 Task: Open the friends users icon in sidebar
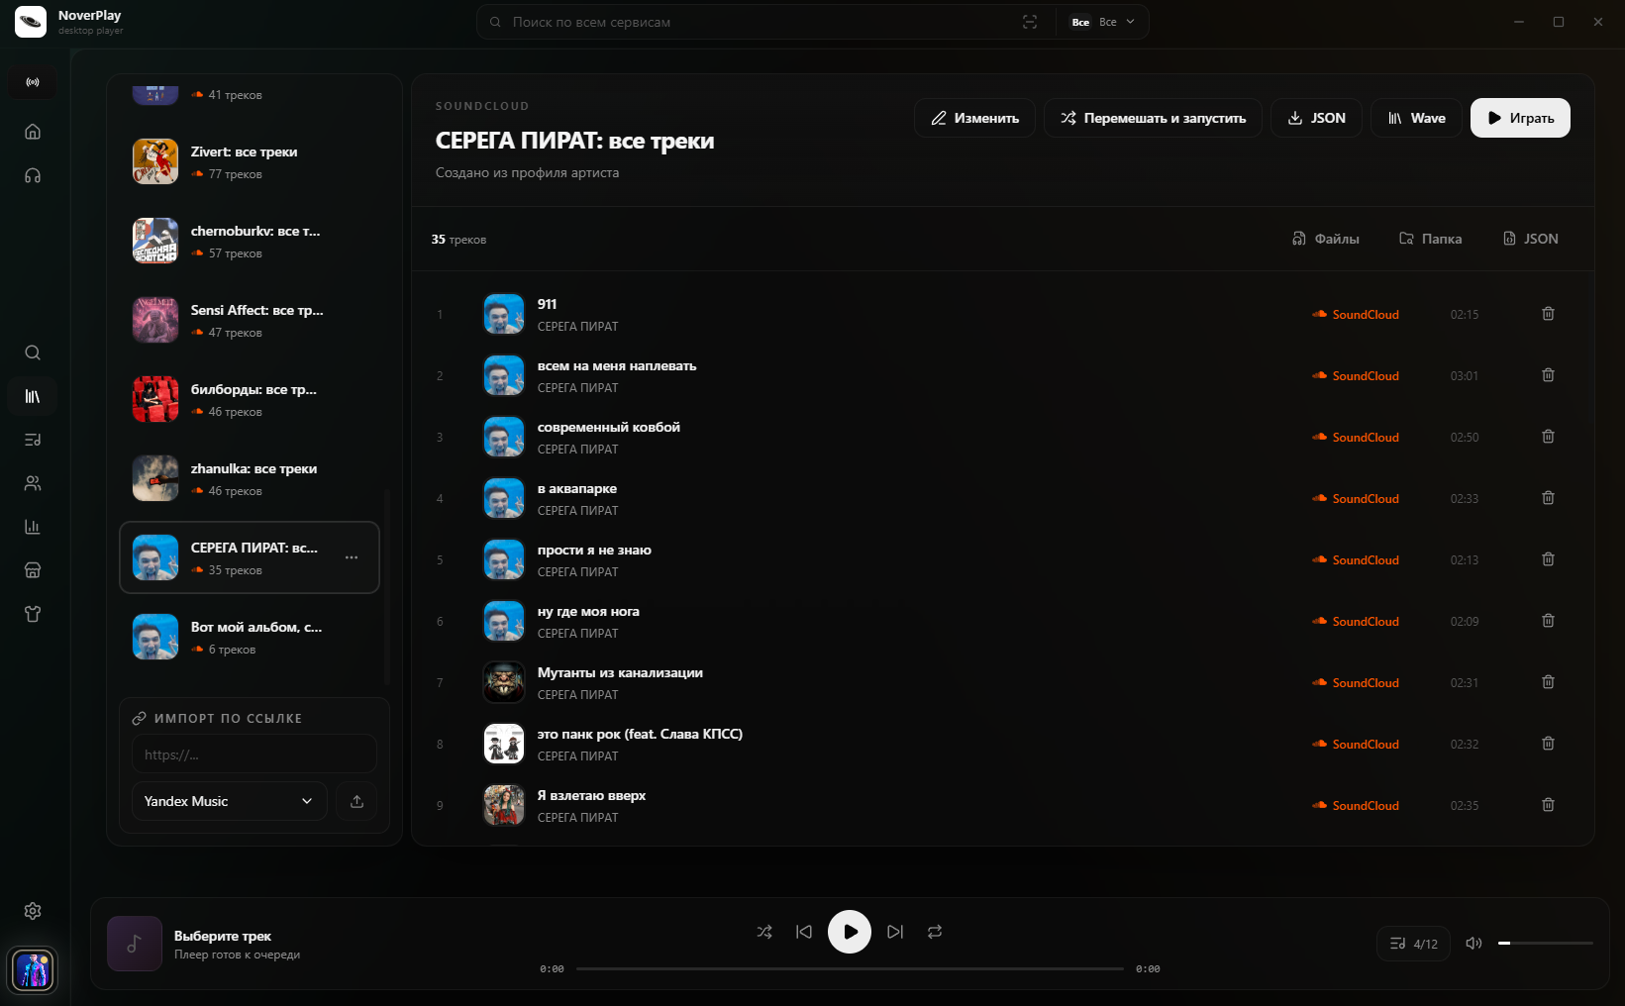[33, 483]
